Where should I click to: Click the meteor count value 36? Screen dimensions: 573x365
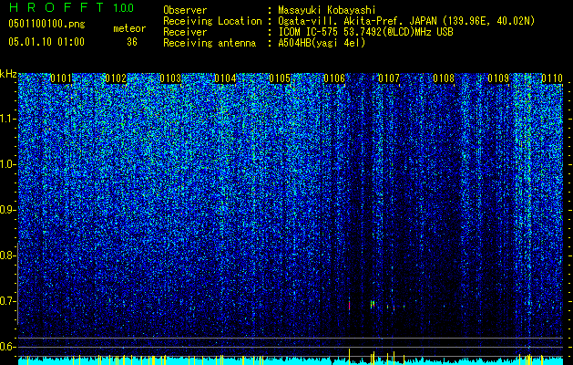click(x=132, y=42)
